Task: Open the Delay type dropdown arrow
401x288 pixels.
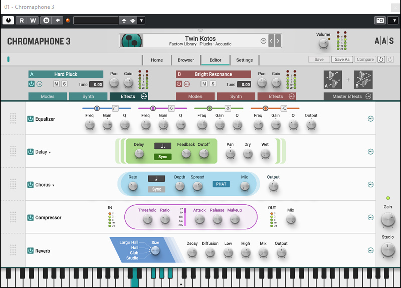Action: (50, 152)
